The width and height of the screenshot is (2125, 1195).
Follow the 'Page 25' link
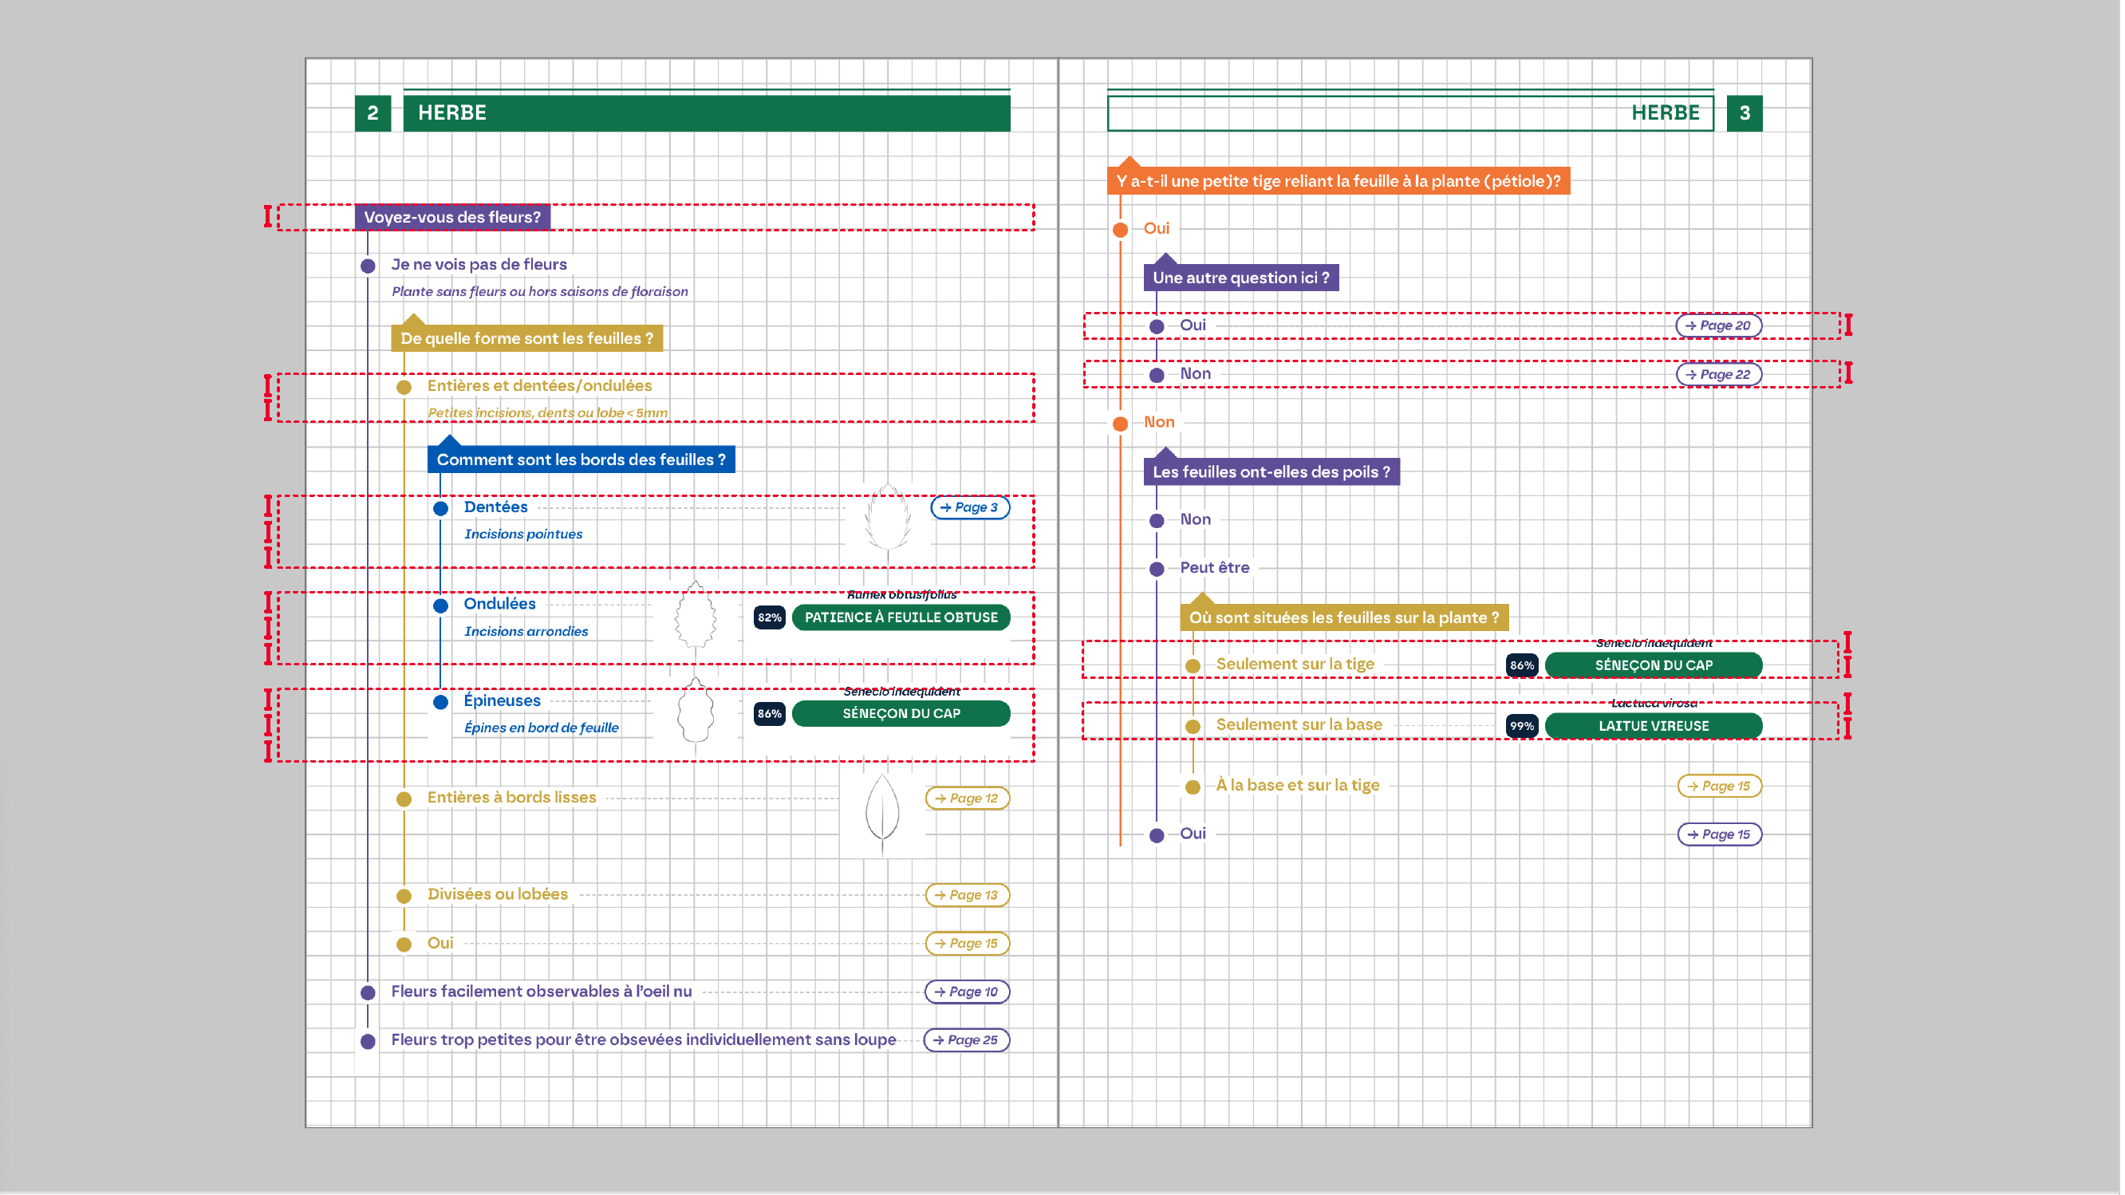pyautogui.click(x=968, y=1042)
